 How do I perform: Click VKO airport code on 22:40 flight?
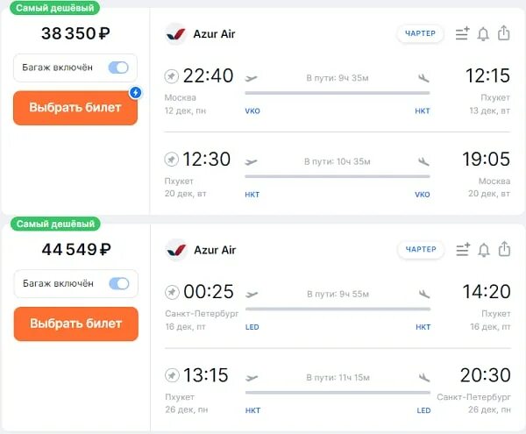[x=252, y=111]
